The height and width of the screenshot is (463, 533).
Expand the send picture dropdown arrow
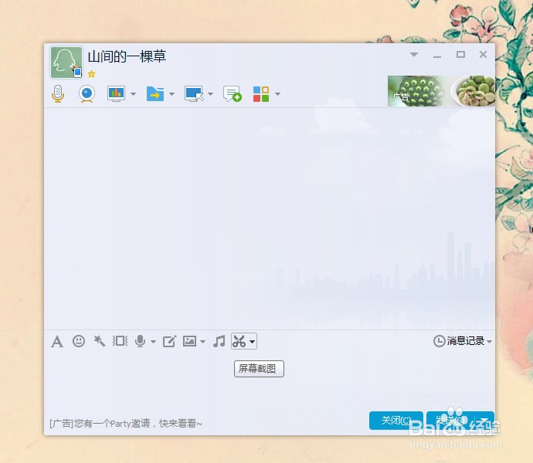click(x=203, y=342)
